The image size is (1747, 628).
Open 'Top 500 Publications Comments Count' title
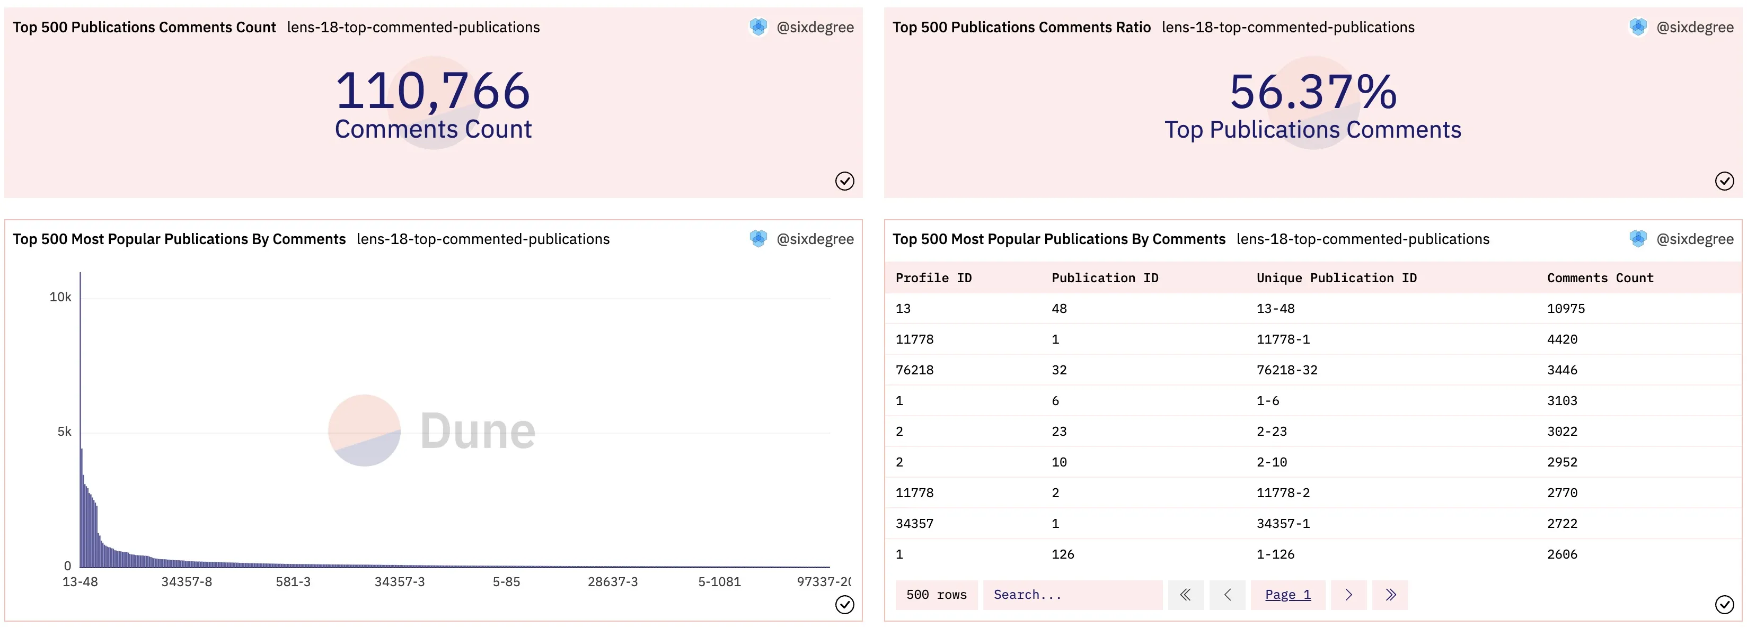[145, 27]
